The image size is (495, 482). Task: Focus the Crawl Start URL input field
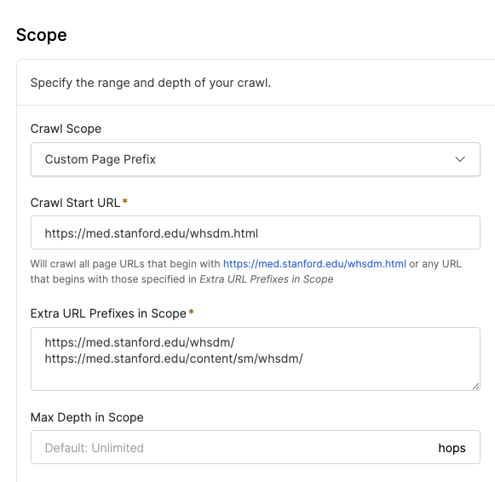tap(256, 232)
